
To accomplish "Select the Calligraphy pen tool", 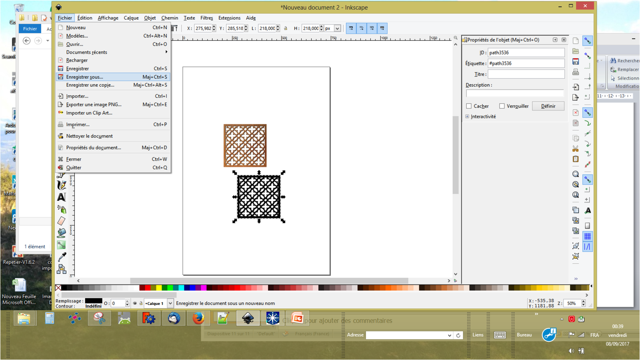I will 61,184.
